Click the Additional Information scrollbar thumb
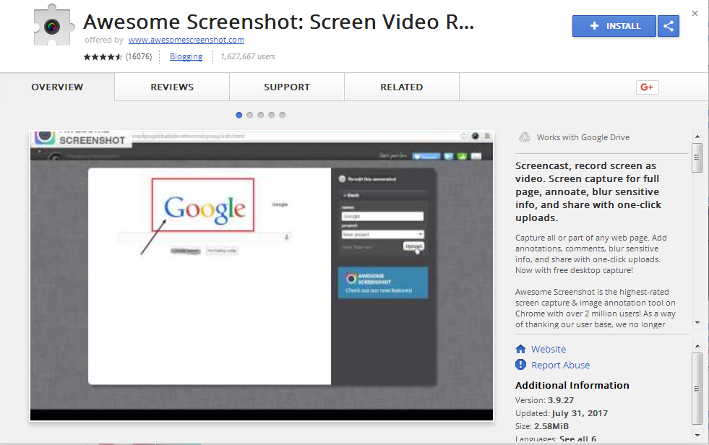The height and width of the screenshot is (445, 709). click(697, 389)
